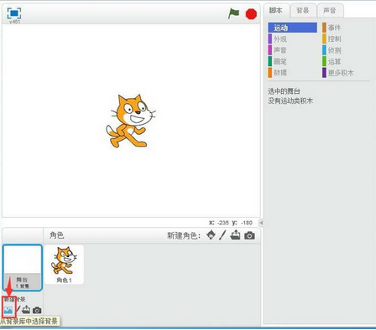This screenshot has width=376, height=330.
Task: Select the 事件 block category
Action: pos(347,28)
